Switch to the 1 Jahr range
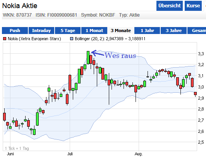The height and width of the screenshot is (158, 206). pyautogui.click(x=147, y=31)
